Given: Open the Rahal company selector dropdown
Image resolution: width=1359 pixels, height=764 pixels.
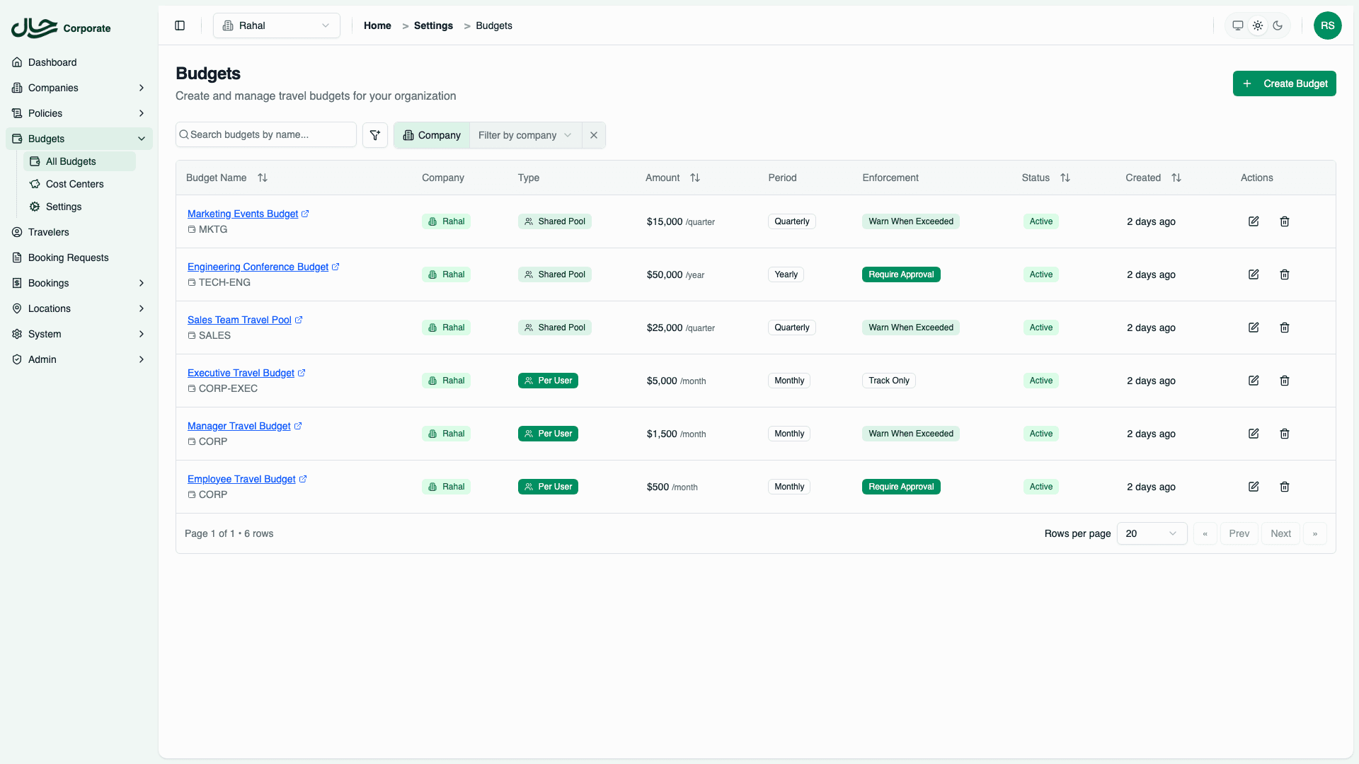Looking at the screenshot, I should pyautogui.click(x=277, y=25).
